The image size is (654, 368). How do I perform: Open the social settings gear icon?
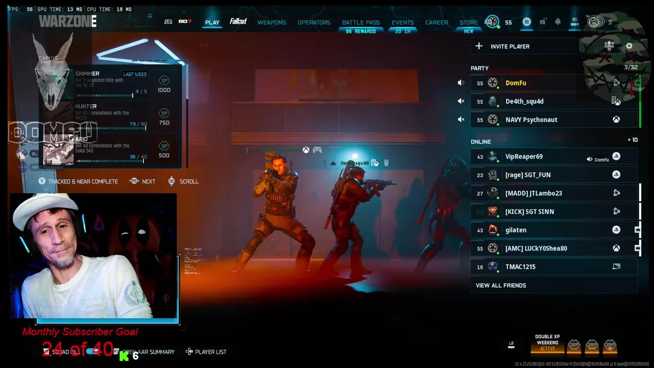(x=629, y=46)
